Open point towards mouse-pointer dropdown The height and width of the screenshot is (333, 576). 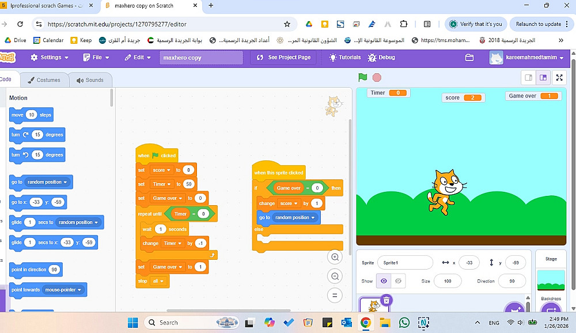click(63, 290)
